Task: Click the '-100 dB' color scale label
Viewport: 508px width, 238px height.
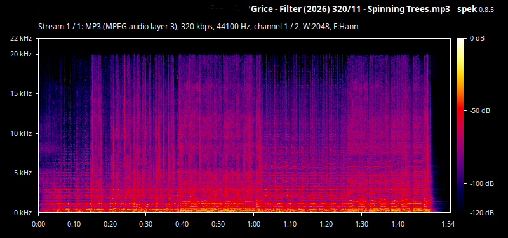Action: click(481, 183)
